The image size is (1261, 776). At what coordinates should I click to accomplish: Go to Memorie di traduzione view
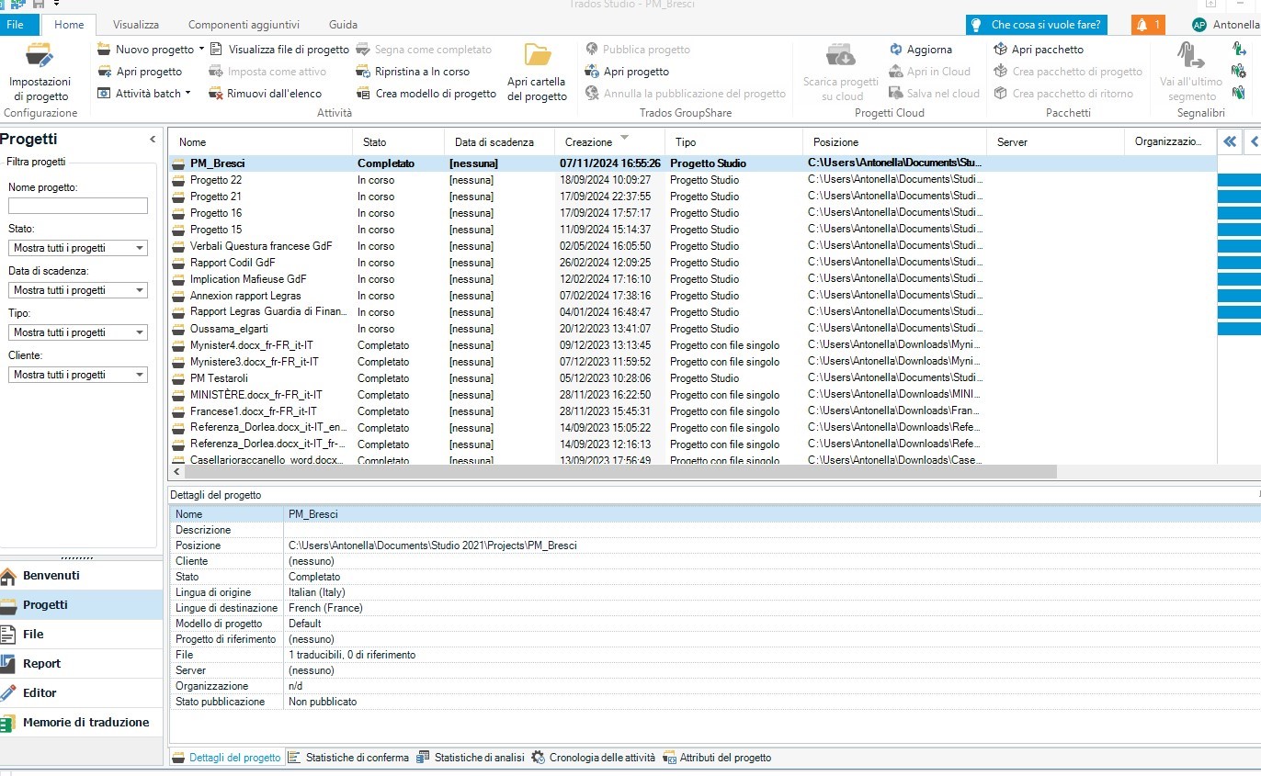click(82, 723)
